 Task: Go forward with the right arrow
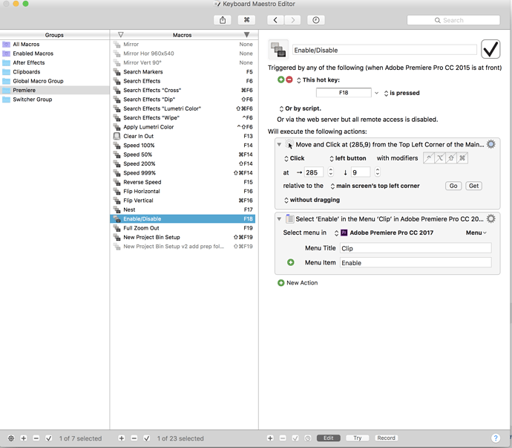pyautogui.click(x=292, y=20)
